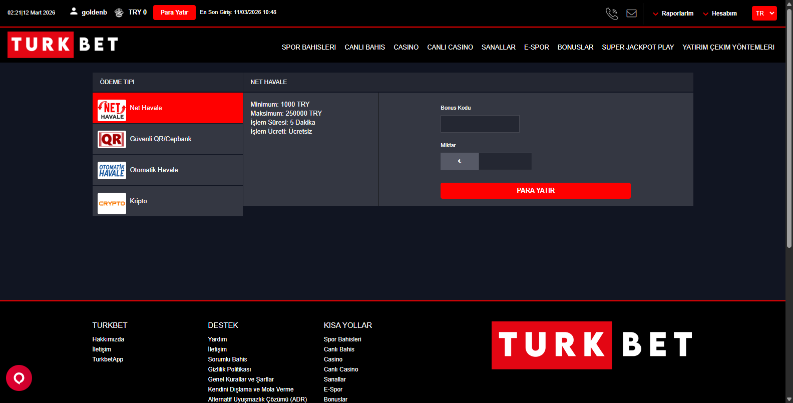Image resolution: width=793 pixels, height=403 pixels.
Task: Open YATIRIM ÇEKIM YÖNTEMLERI menu
Action: pos(728,47)
